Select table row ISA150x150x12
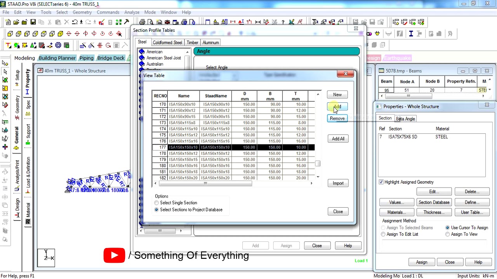This screenshot has width=497, height=279. [x=233, y=153]
